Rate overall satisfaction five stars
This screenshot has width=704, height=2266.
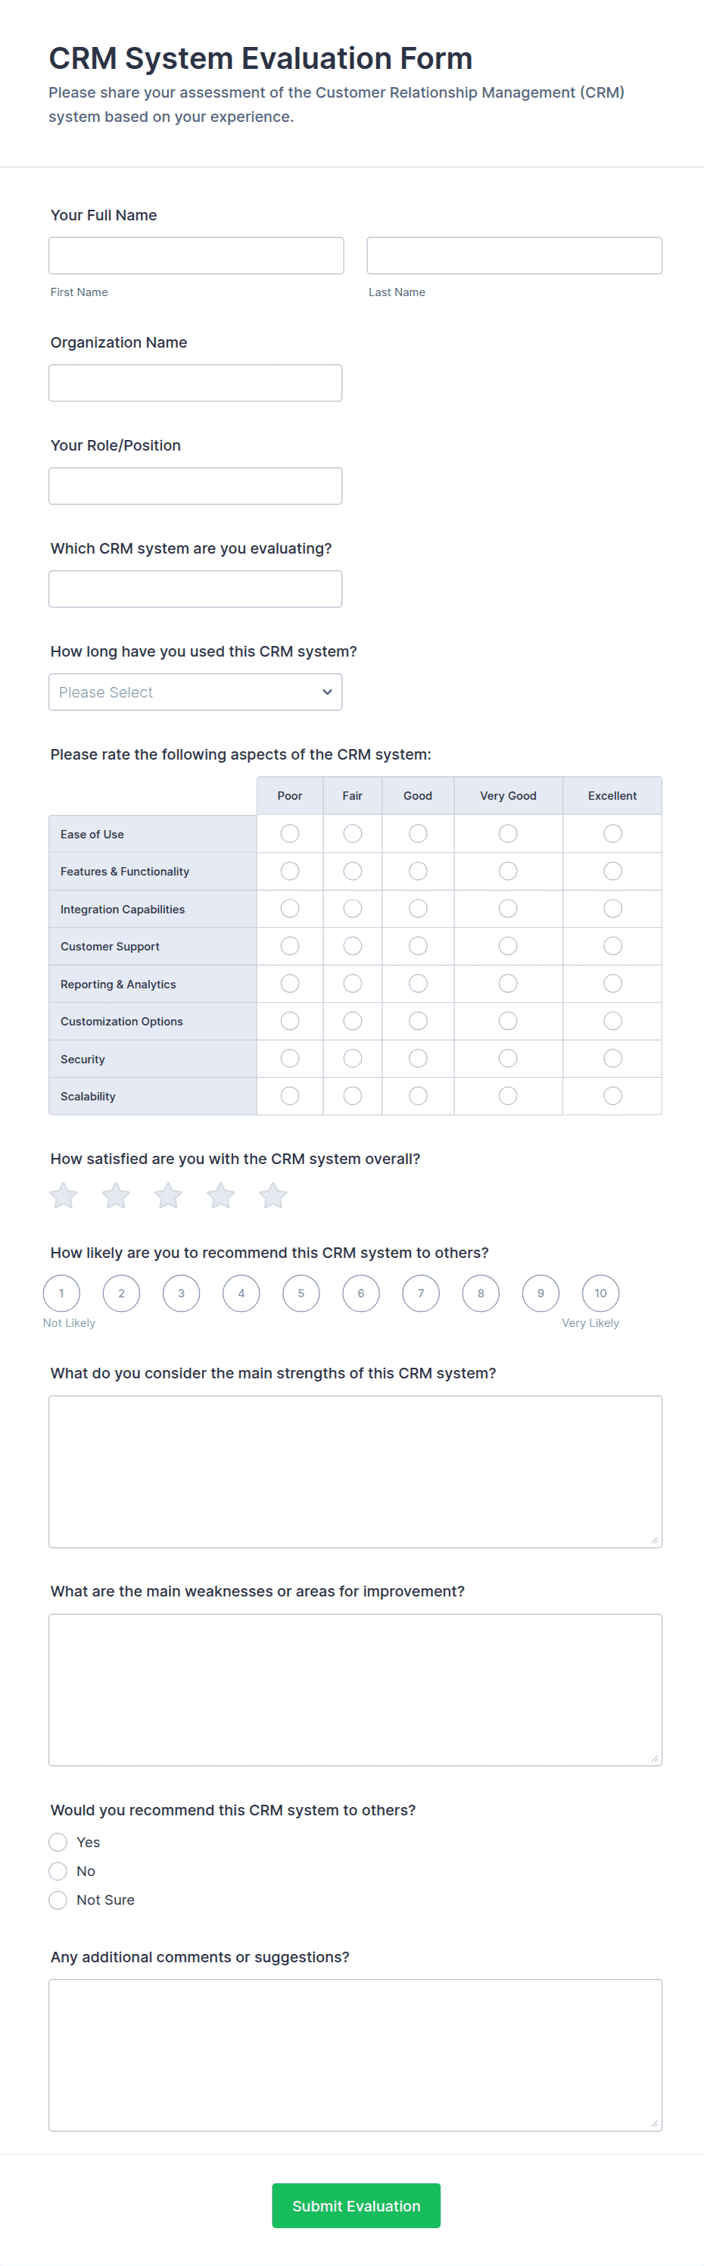pyautogui.click(x=273, y=1195)
